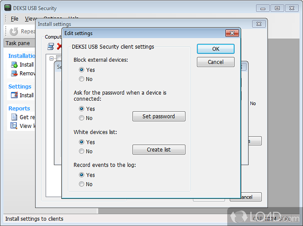This screenshot has height=226, width=303.
Task: Click the Remove client icon in Task pane
Action: point(14,73)
